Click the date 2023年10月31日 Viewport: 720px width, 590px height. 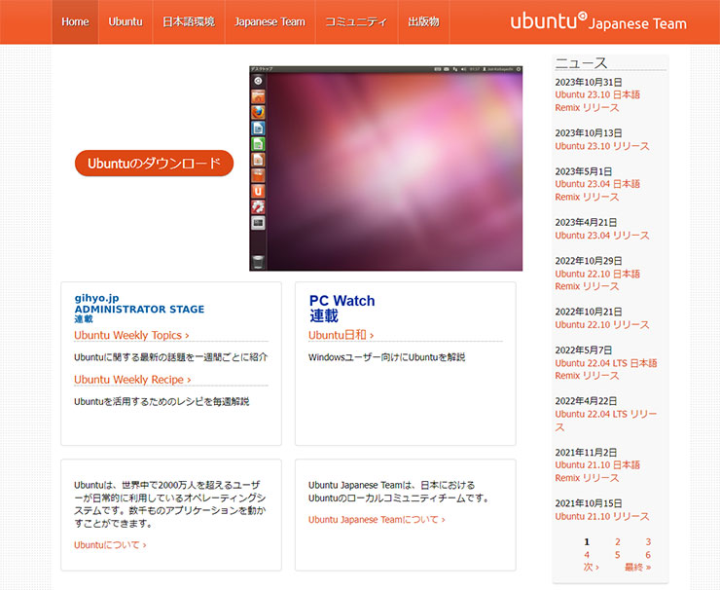589,82
